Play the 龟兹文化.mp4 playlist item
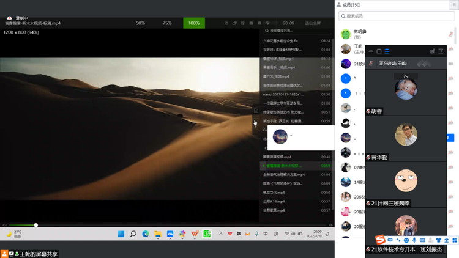 point(296,193)
